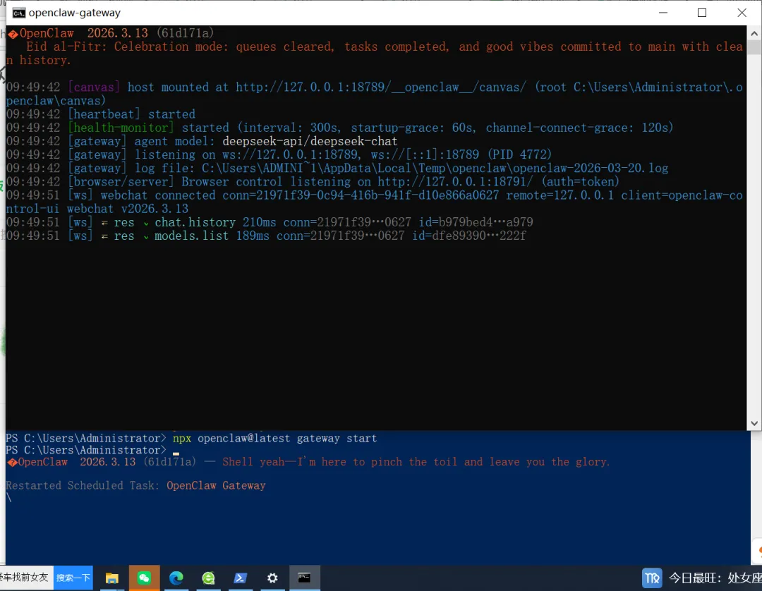Click the text deepseek-api/deepseek-chat
This screenshot has width=762, height=591.
(x=310, y=141)
